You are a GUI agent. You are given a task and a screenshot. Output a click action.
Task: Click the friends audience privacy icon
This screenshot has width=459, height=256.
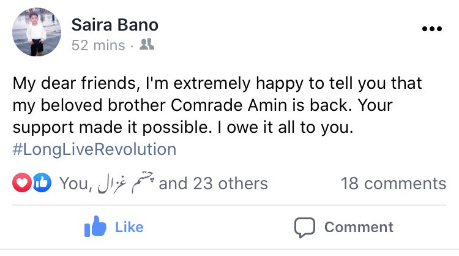(x=146, y=44)
